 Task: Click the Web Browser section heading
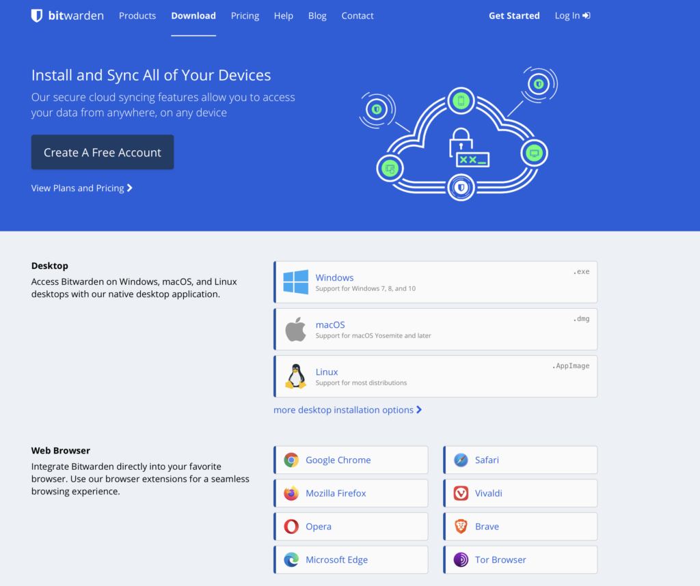[x=61, y=450]
